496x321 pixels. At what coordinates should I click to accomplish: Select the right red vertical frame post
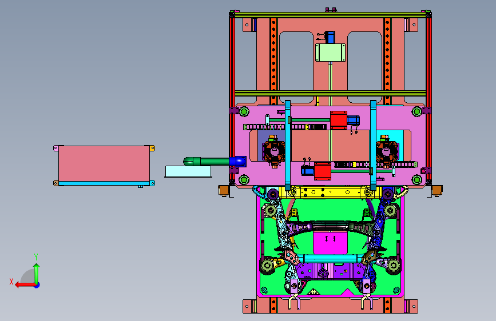tap(428, 98)
